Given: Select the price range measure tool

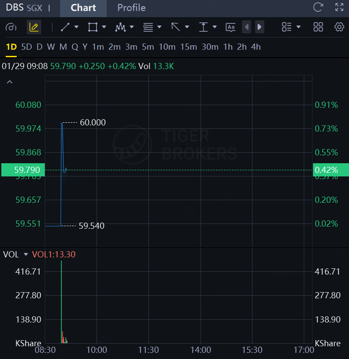Looking at the screenshot, I should (203, 27).
